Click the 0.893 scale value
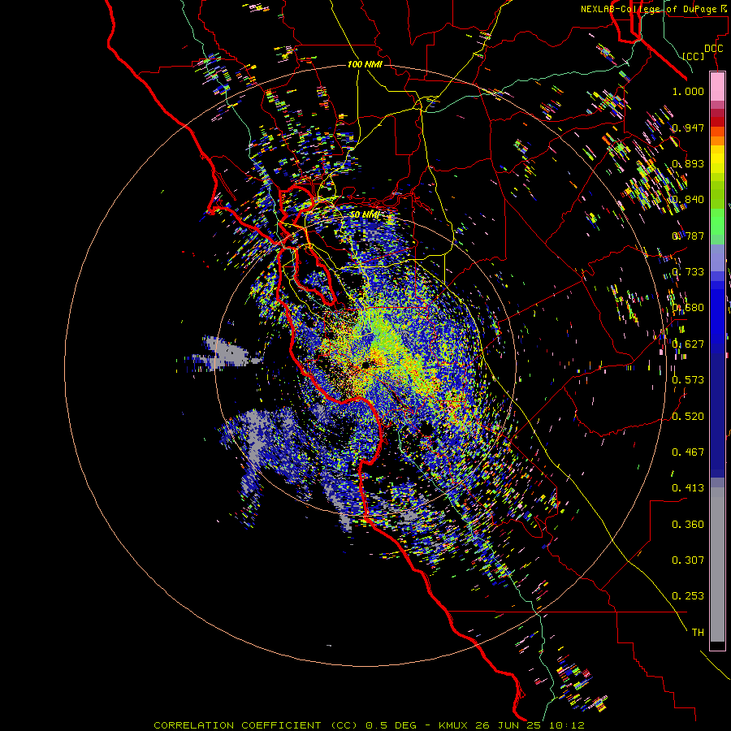Viewport: 731px width, 731px height. [688, 163]
